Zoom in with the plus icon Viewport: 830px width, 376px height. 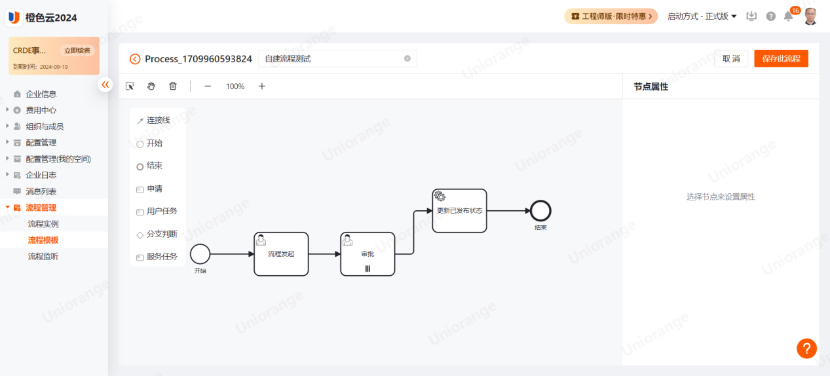(x=262, y=86)
